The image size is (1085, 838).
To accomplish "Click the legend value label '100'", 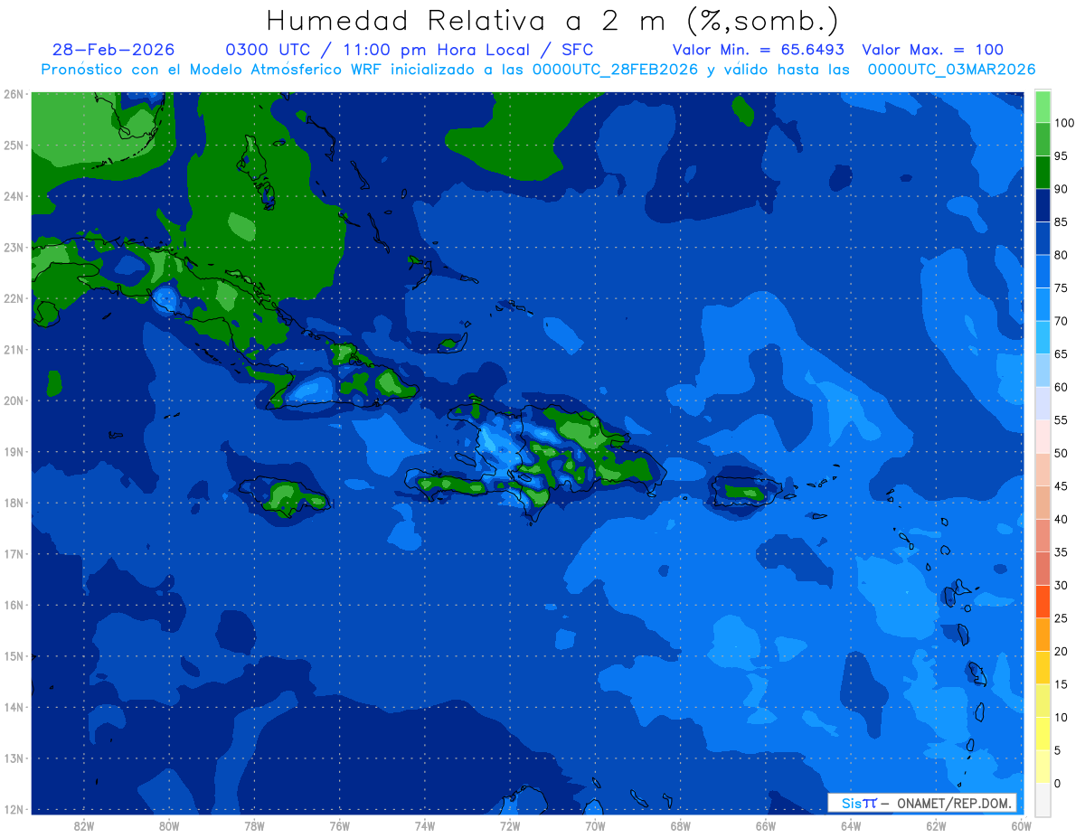I will pyautogui.click(x=1063, y=124).
